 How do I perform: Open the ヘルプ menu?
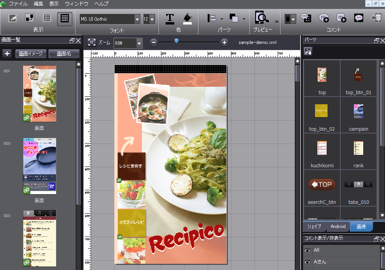coord(101,4)
